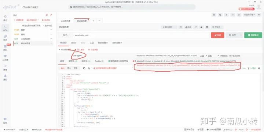
Task: Click the share arrow icon in the project panel
Action: [x=51, y=15]
